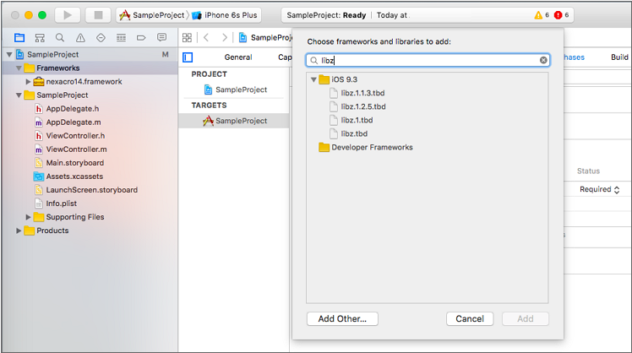Screen dimensions: 632x353
Task: Stop the running build
Action: (98, 15)
